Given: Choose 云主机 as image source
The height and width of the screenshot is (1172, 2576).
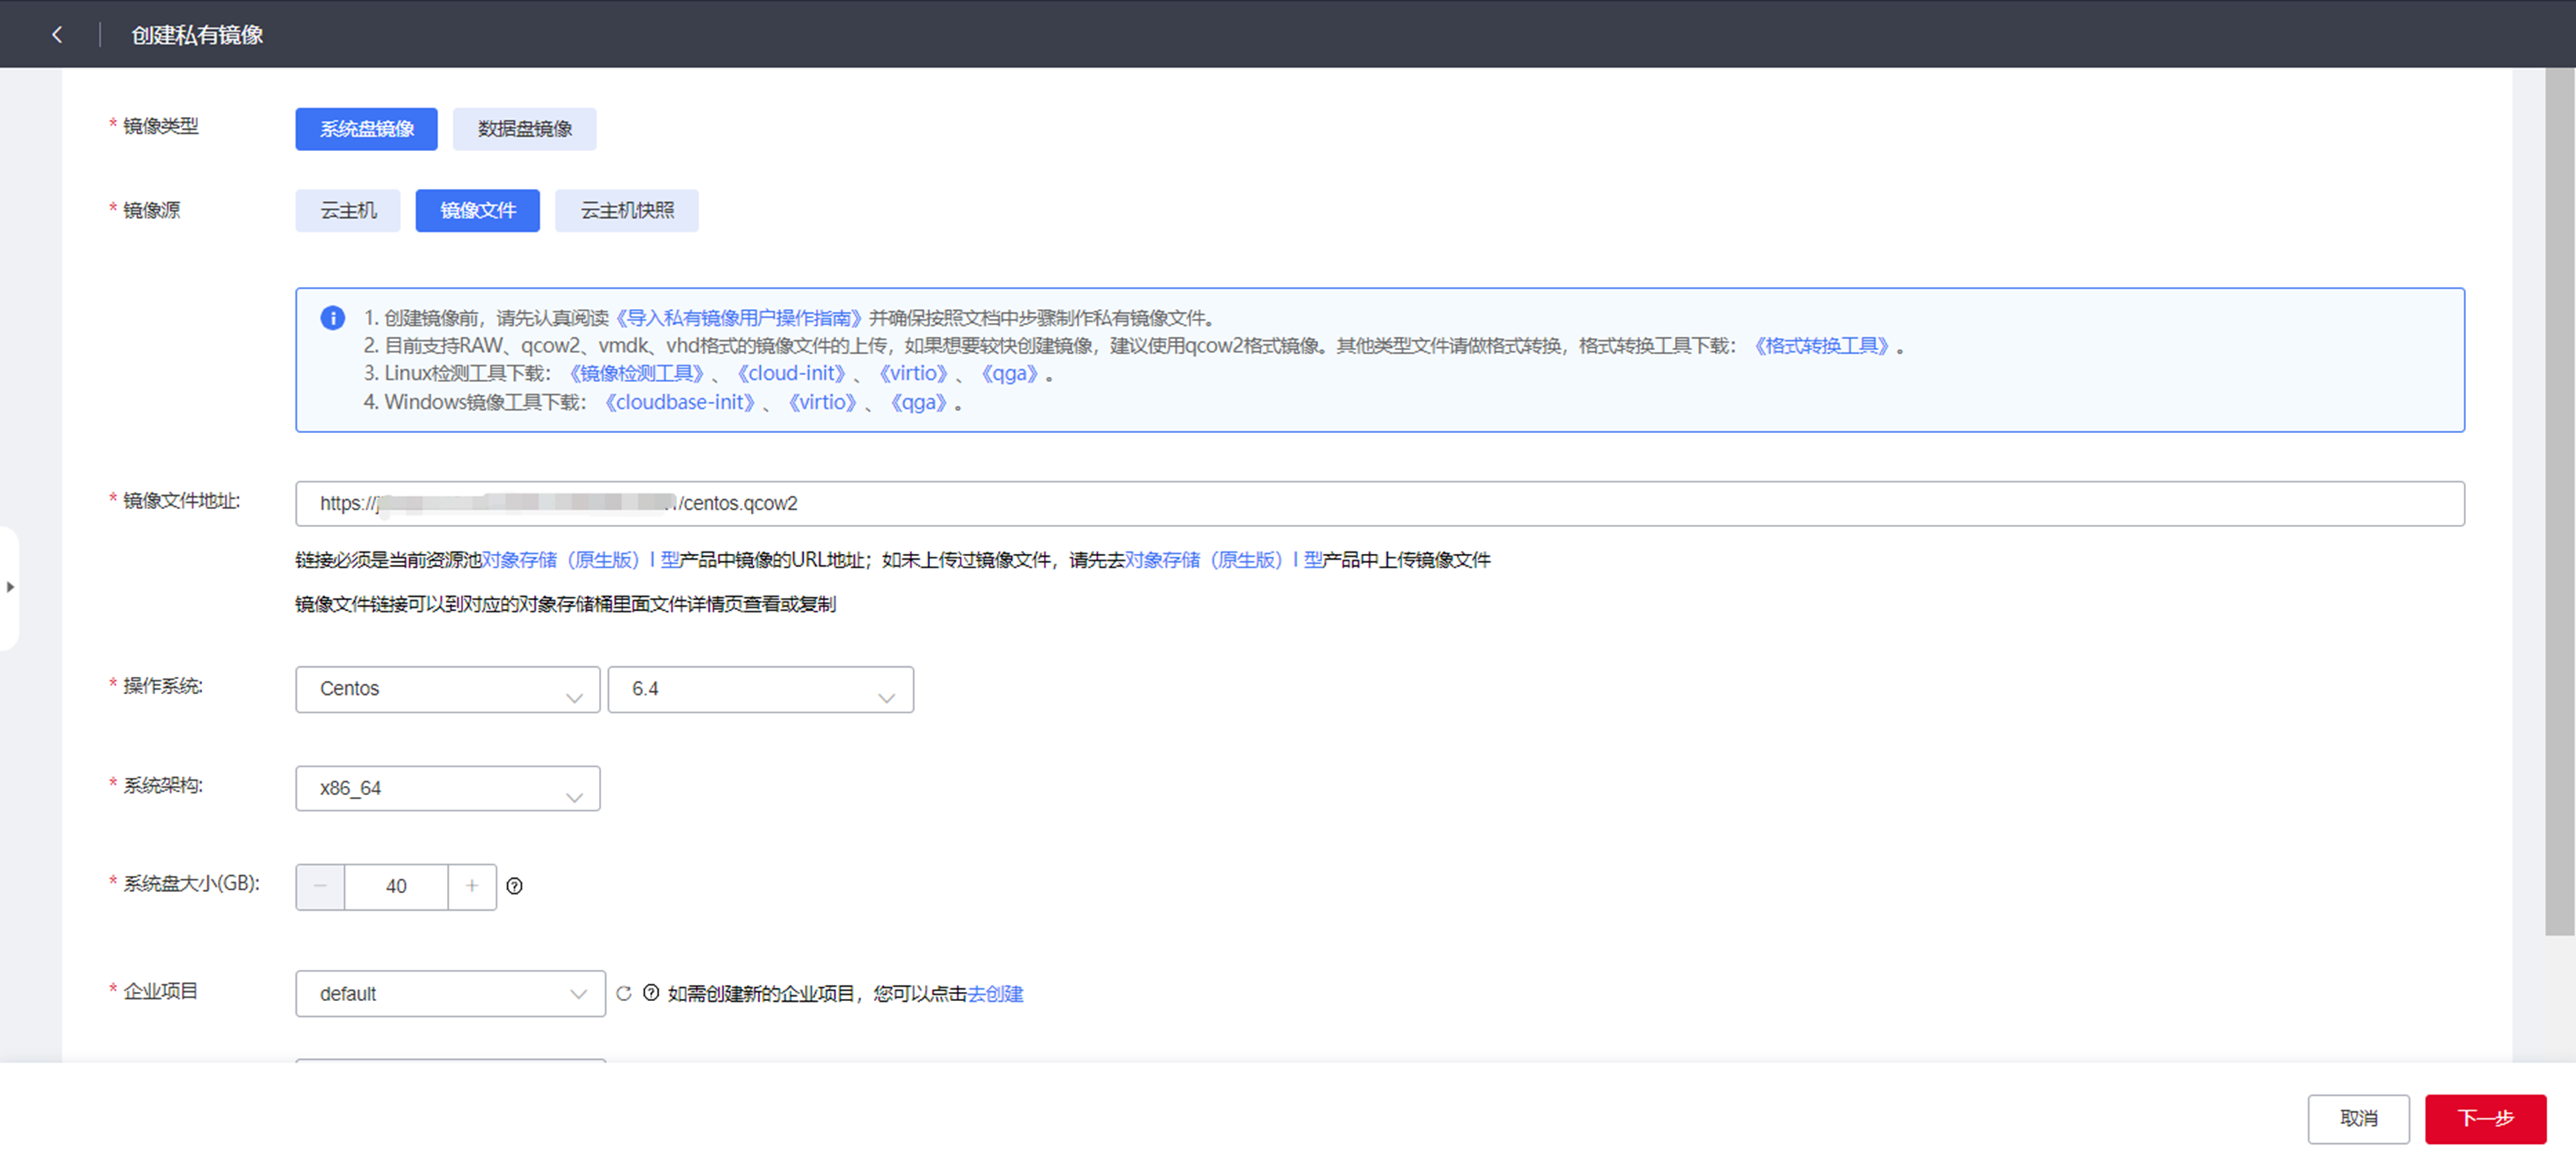Looking at the screenshot, I should 347,210.
